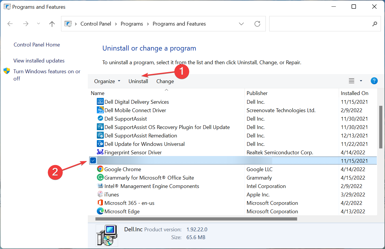Open the recent locations dropdown chevron

click(39, 24)
